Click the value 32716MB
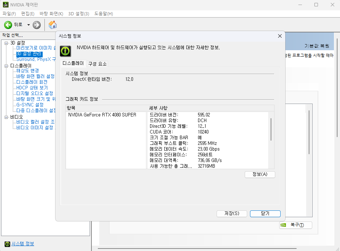This screenshot has width=340, height=251. pos(206,166)
